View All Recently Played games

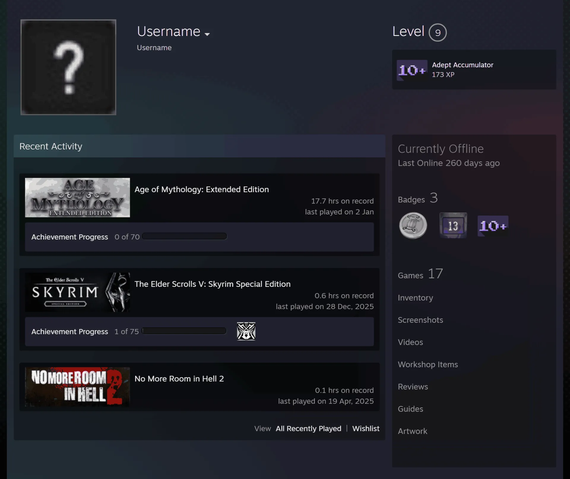(x=308, y=429)
